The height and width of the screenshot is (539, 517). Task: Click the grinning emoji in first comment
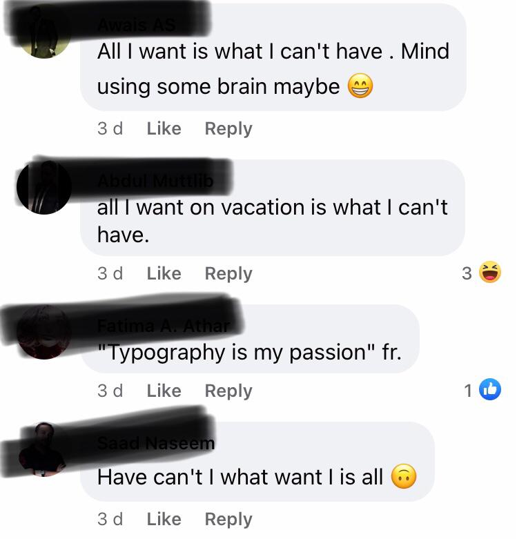tap(360, 86)
